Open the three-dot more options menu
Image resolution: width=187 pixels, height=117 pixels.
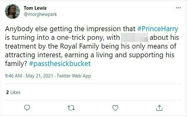[x=178, y=8]
